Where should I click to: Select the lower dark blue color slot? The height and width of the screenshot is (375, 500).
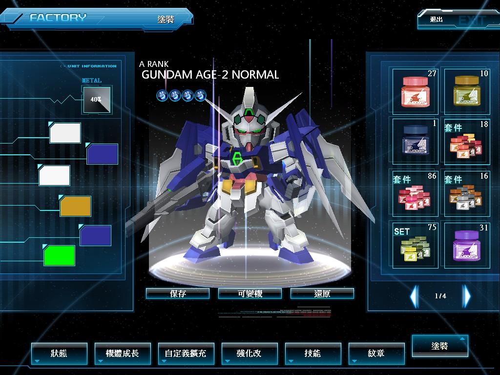pyautogui.click(x=96, y=236)
